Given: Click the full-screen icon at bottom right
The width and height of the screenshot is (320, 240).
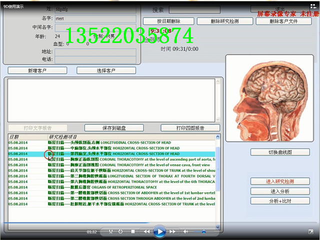Looking at the screenshot, I should coord(310,232).
